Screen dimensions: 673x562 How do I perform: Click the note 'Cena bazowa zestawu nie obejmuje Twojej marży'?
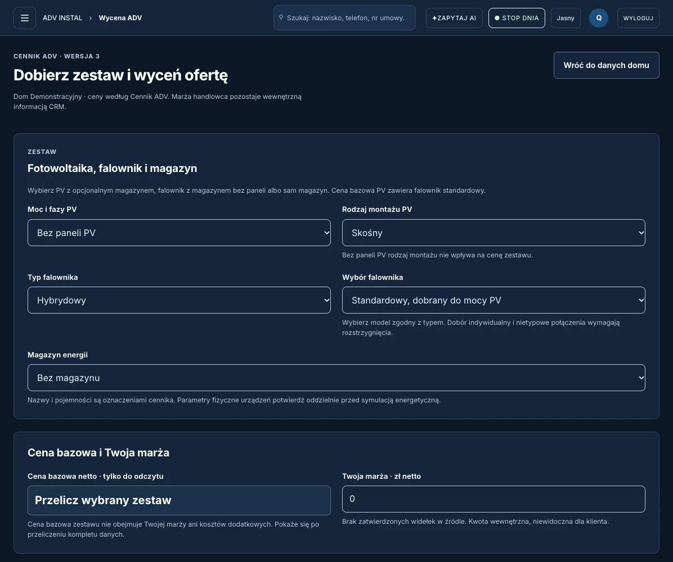point(173,529)
